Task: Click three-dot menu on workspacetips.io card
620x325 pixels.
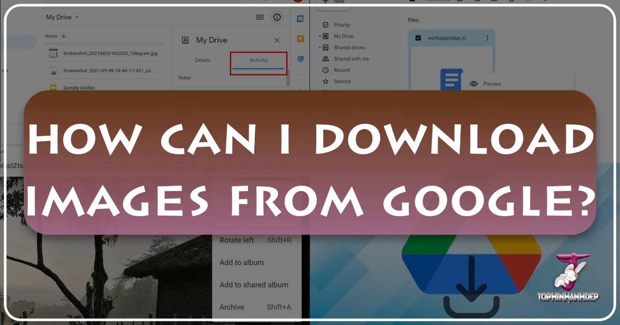Action: click(487, 38)
